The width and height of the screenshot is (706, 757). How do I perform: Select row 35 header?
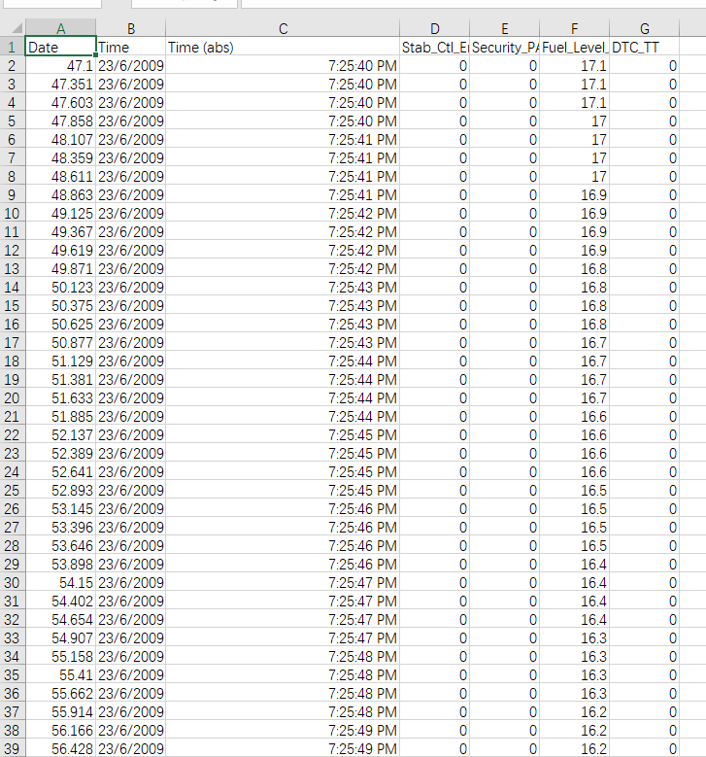tap(12, 675)
